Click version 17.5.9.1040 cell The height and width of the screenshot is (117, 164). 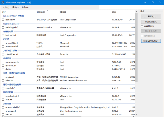(x=117, y=20)
